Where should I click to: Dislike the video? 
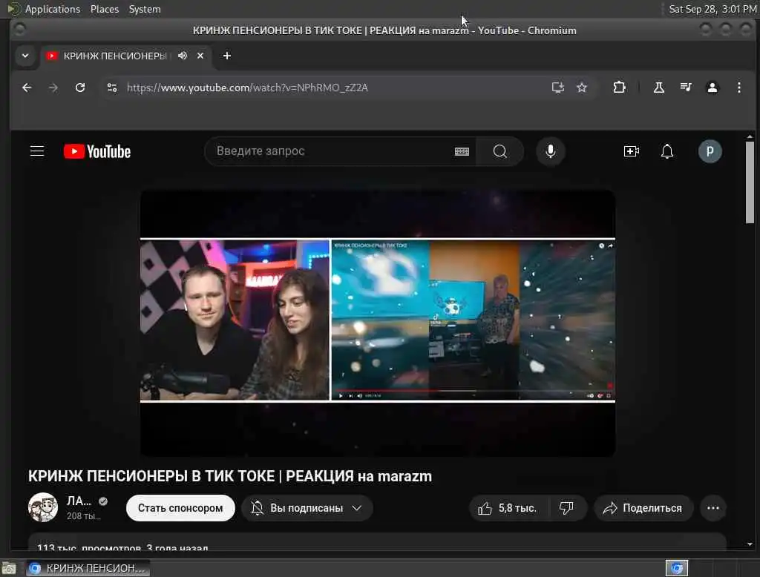tap(566, 508)
